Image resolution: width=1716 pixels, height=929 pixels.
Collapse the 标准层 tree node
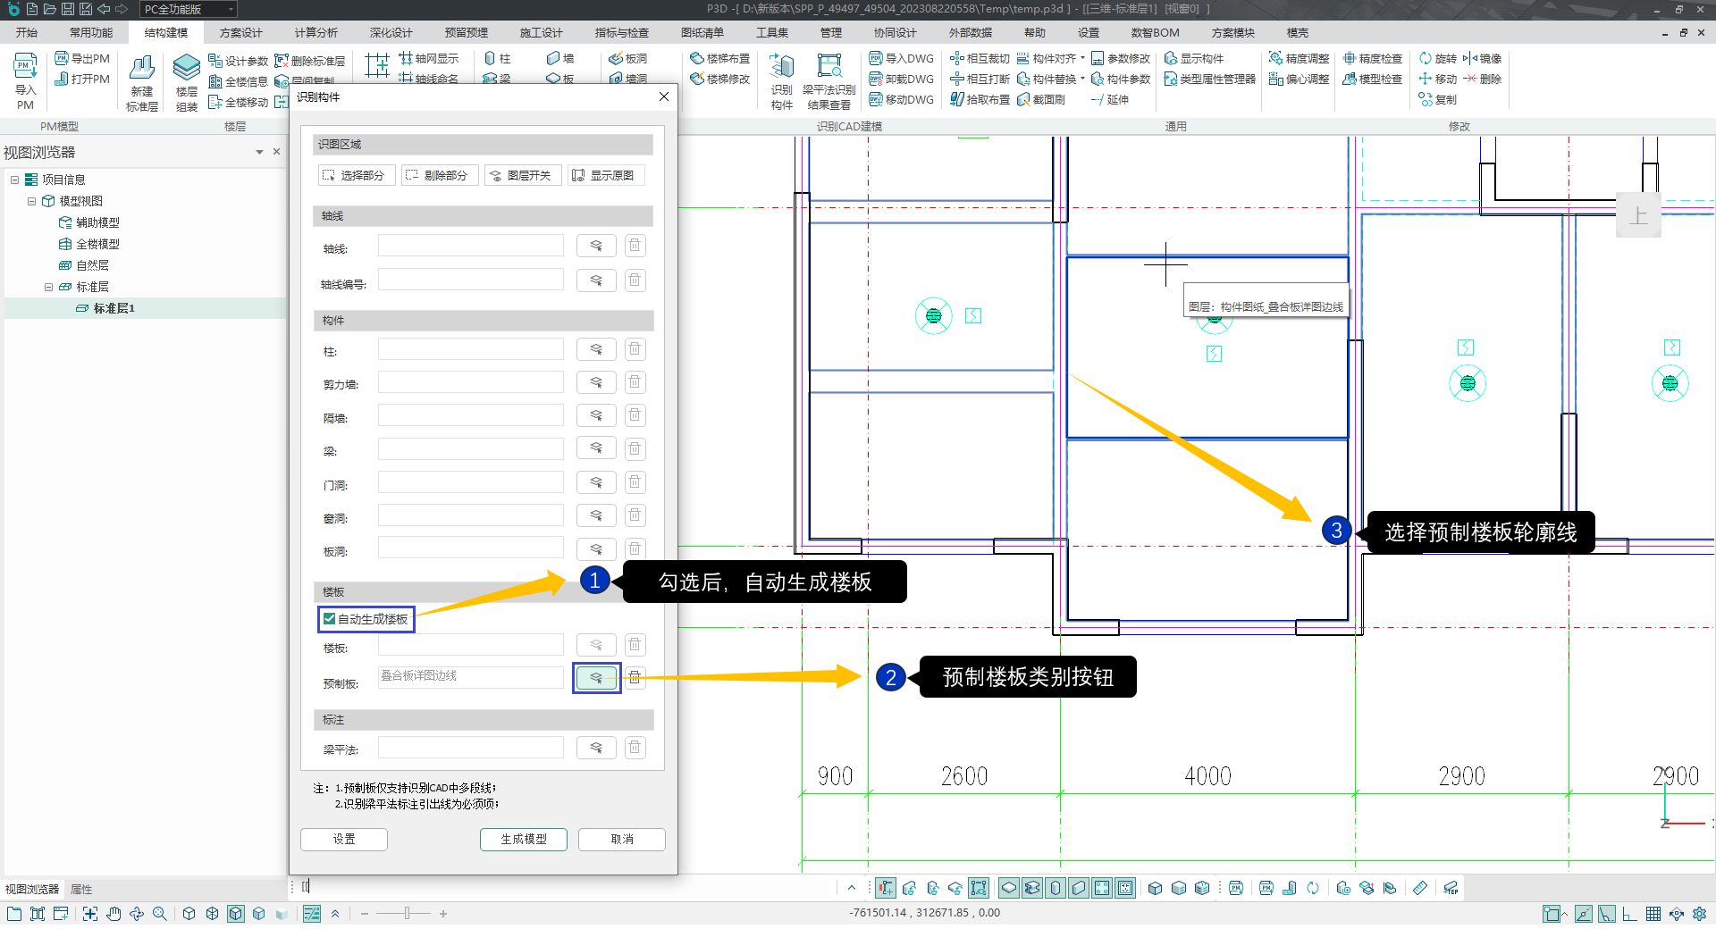49,288
